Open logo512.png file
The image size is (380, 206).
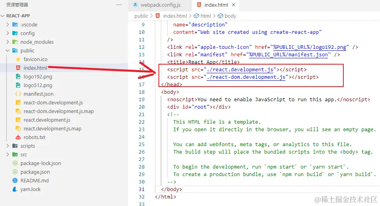(38, 85)
